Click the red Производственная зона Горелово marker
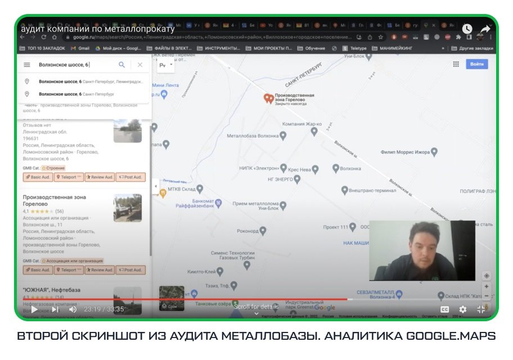The height and width of the screenshot is (360, 513). tap(269, 98)
